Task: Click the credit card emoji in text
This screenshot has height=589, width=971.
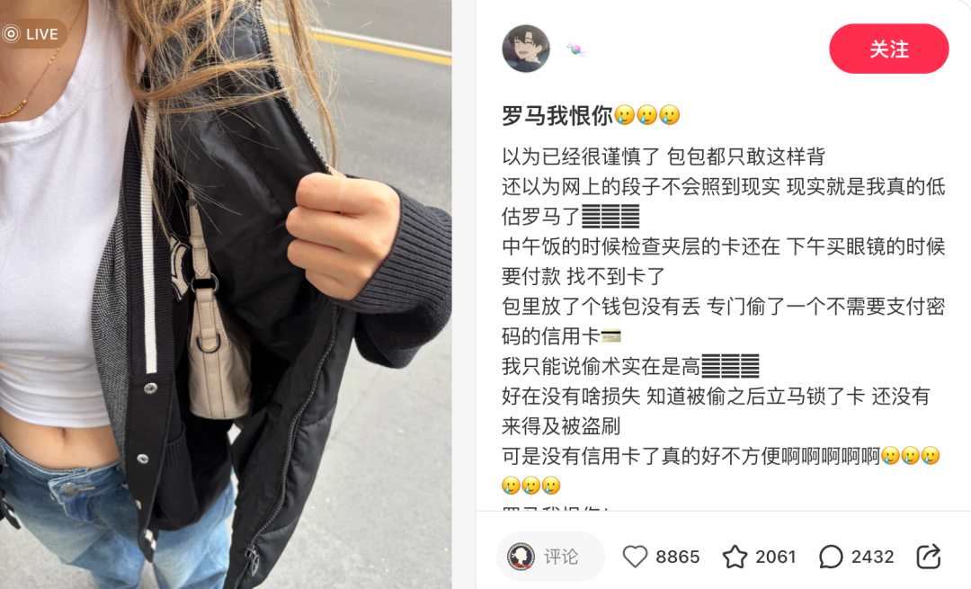Action: click(x=610, y=336)
